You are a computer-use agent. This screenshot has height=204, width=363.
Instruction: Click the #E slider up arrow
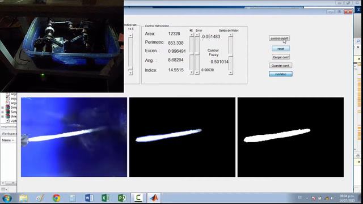click(192, 35)
